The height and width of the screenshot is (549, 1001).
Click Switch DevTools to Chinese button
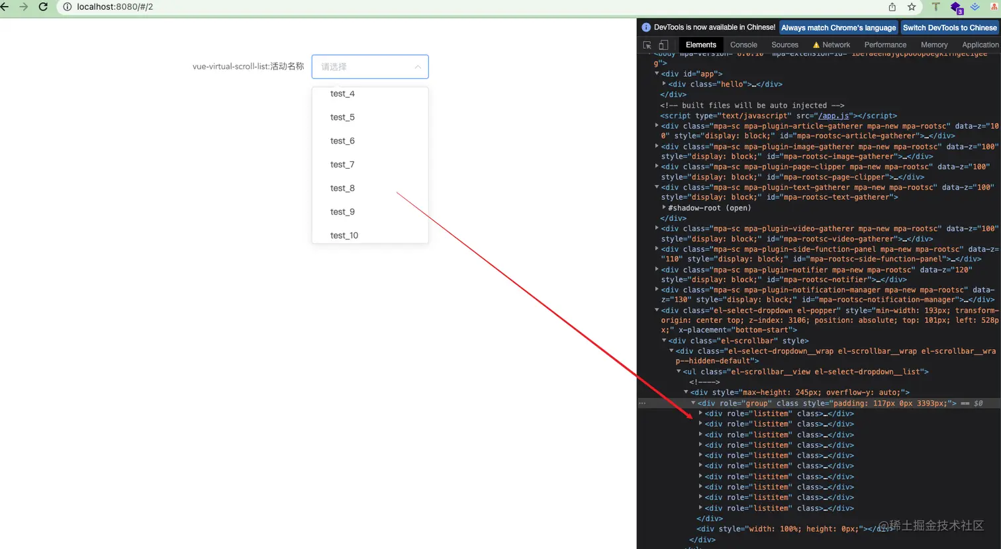[949, 28]
